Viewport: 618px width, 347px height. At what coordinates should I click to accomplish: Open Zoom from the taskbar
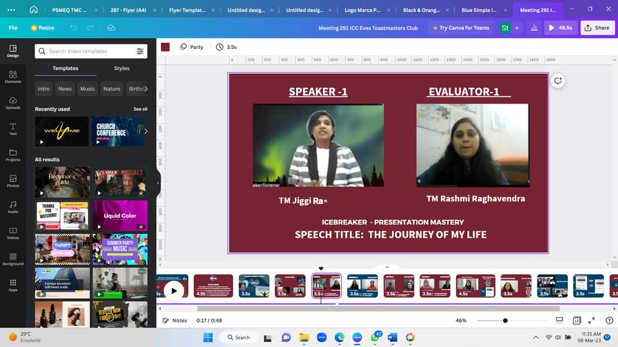pyautogui.click(x=322, y=337)
